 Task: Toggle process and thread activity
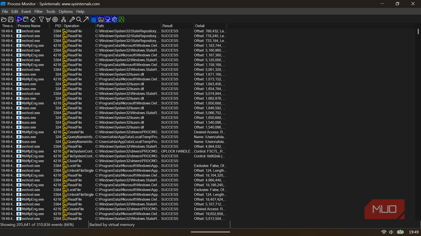click(114, 19)
